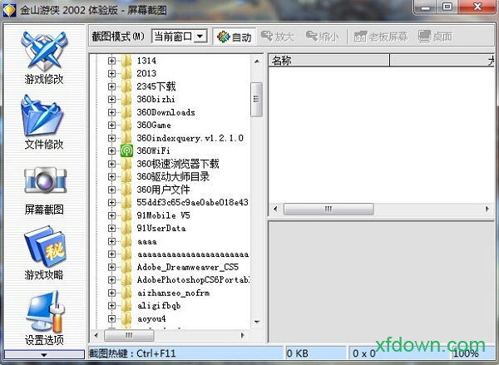
Task: Close the 金山游侠 window
Action: [477, 7]
